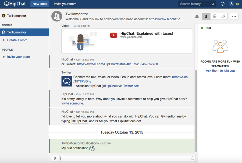Focus the message input box

pyautogui.click(x=124, y=158)
